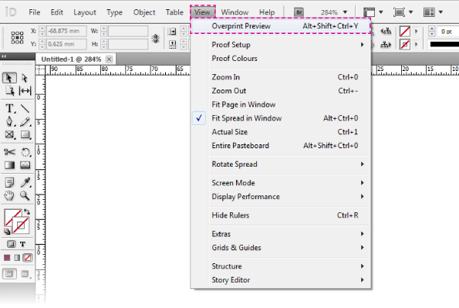This screenshot has height=308, width=459.
Task: Expand the Story Editor submenu
Action: point(280,280)
